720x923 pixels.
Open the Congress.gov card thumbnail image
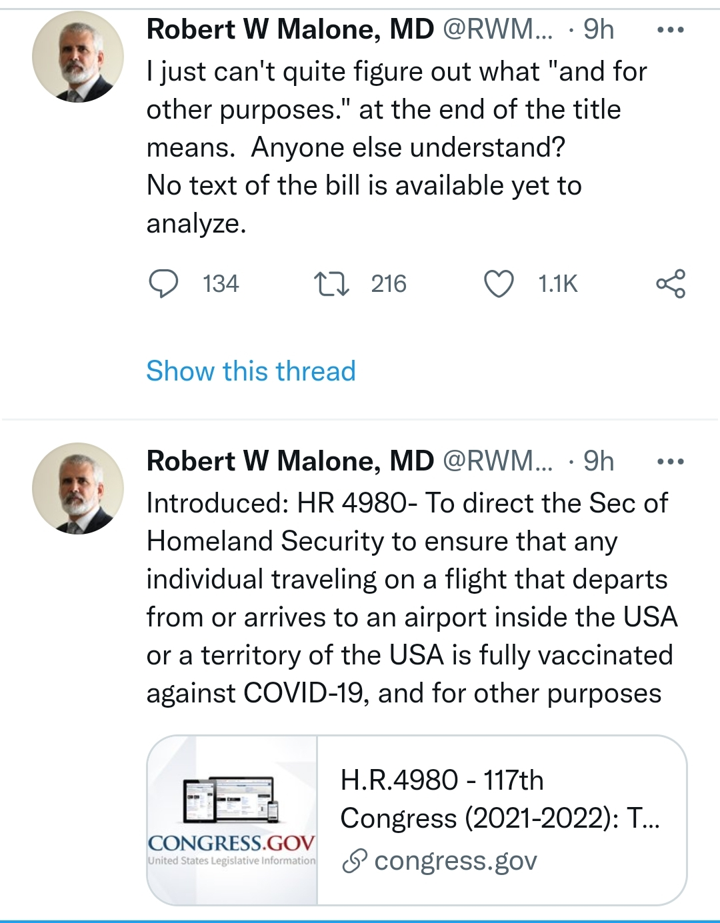(x=232, y=820)
